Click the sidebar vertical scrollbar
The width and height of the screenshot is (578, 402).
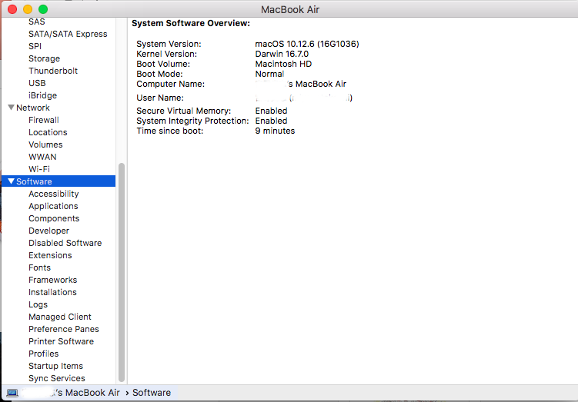pos(122,272)
